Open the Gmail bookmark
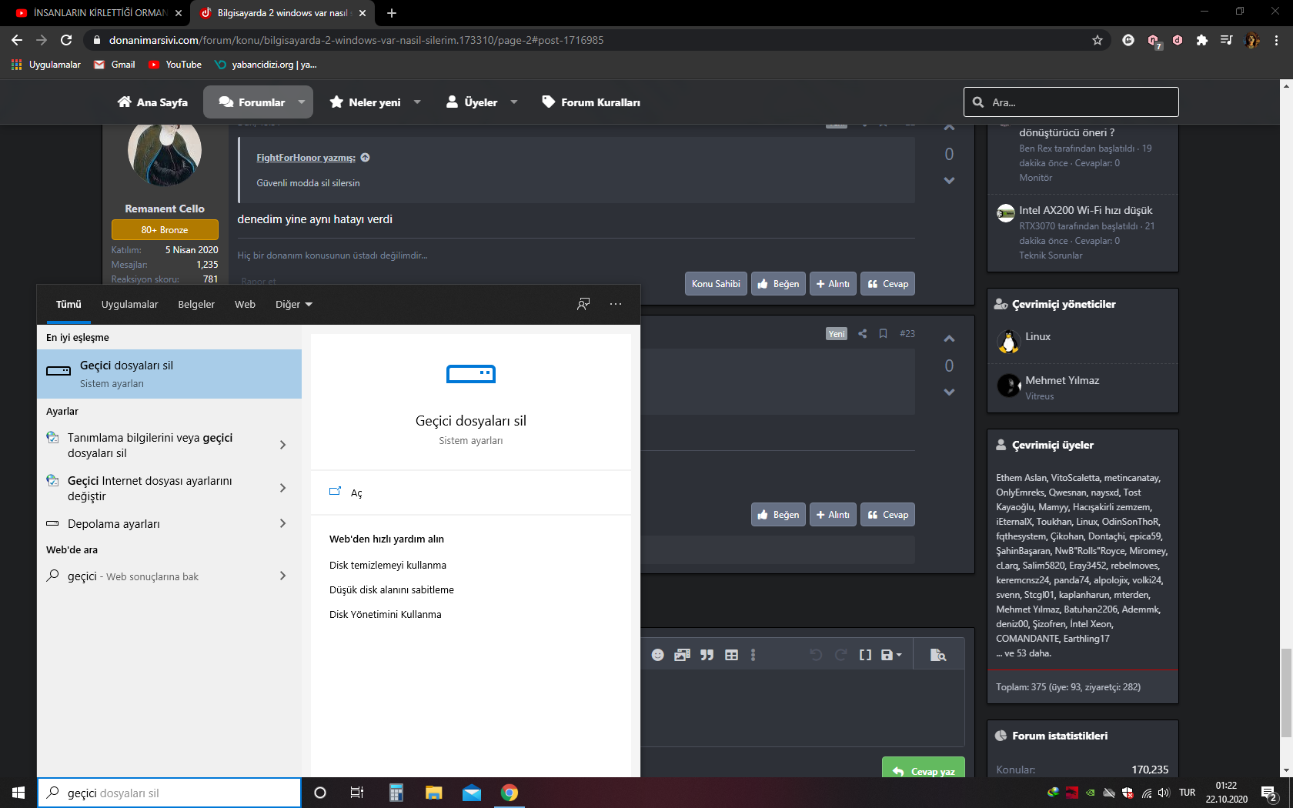1293x808 pixels. click(x=114, y=65)
